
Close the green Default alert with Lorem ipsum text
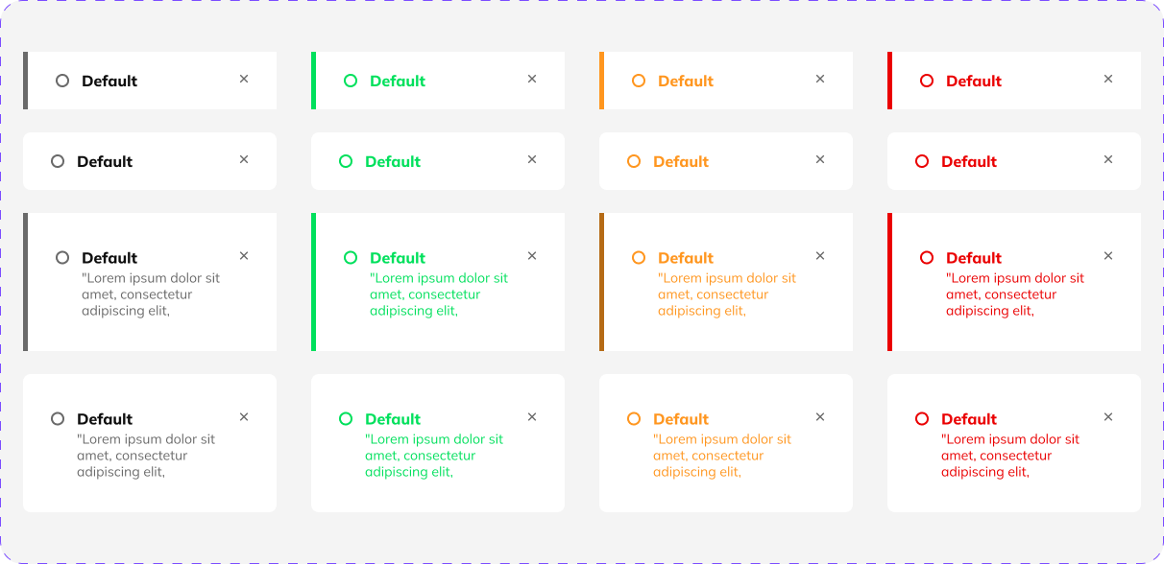[532, 256]
